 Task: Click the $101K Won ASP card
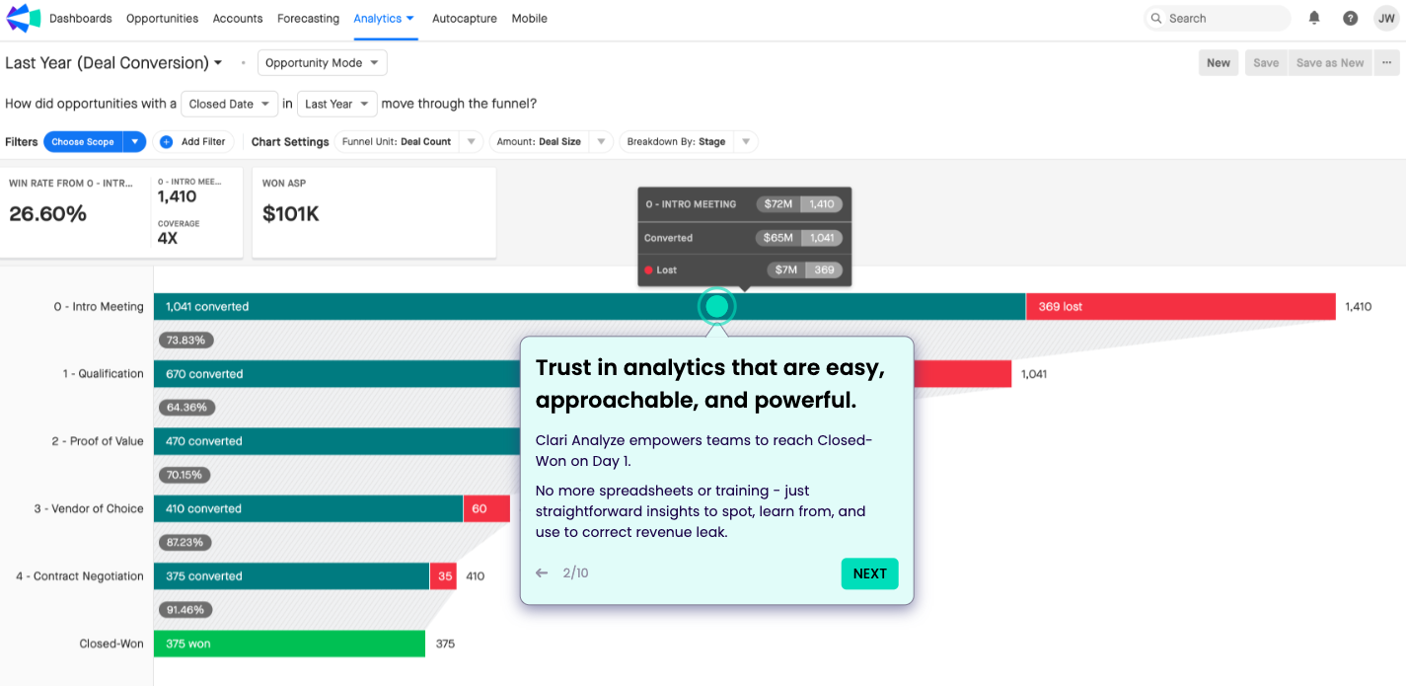pyautogui.click(x=374, y=212)
